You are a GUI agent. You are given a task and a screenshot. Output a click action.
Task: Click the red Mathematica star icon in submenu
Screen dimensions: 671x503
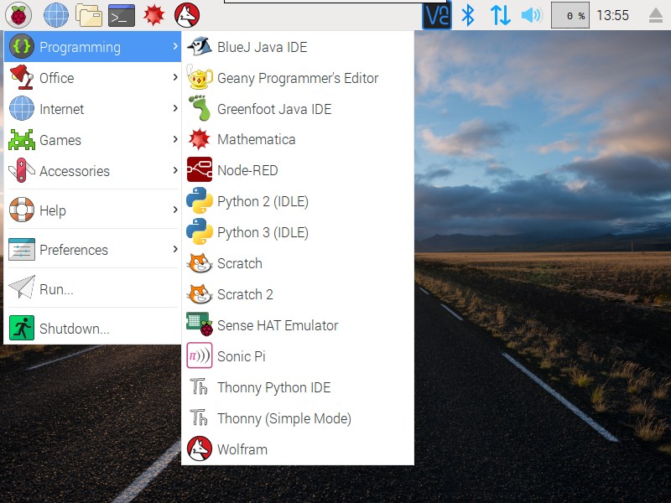click(x=200, y=139)
